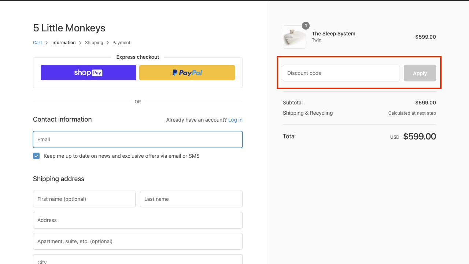
Task: Click the Twin variant label
Action: (x=317, y=40)
